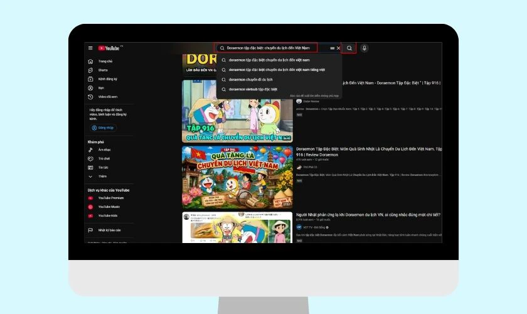Click the YouTube Music red icon

[90, 207]
